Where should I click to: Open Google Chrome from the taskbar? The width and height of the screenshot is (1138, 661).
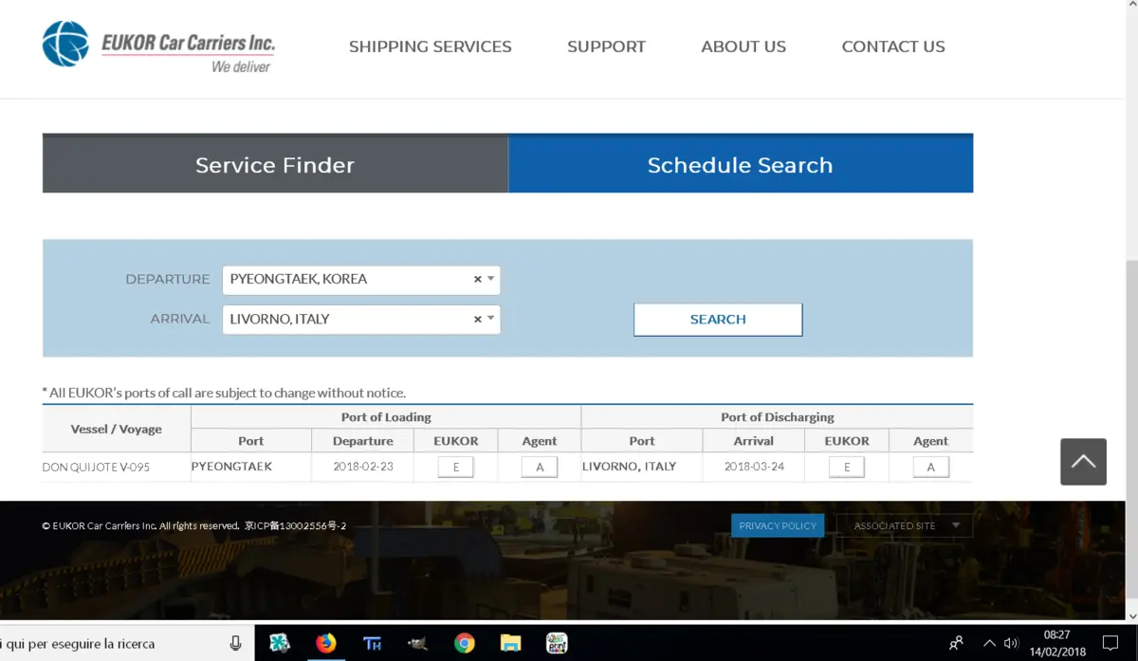pyautogui.click(x=465, y=643)
